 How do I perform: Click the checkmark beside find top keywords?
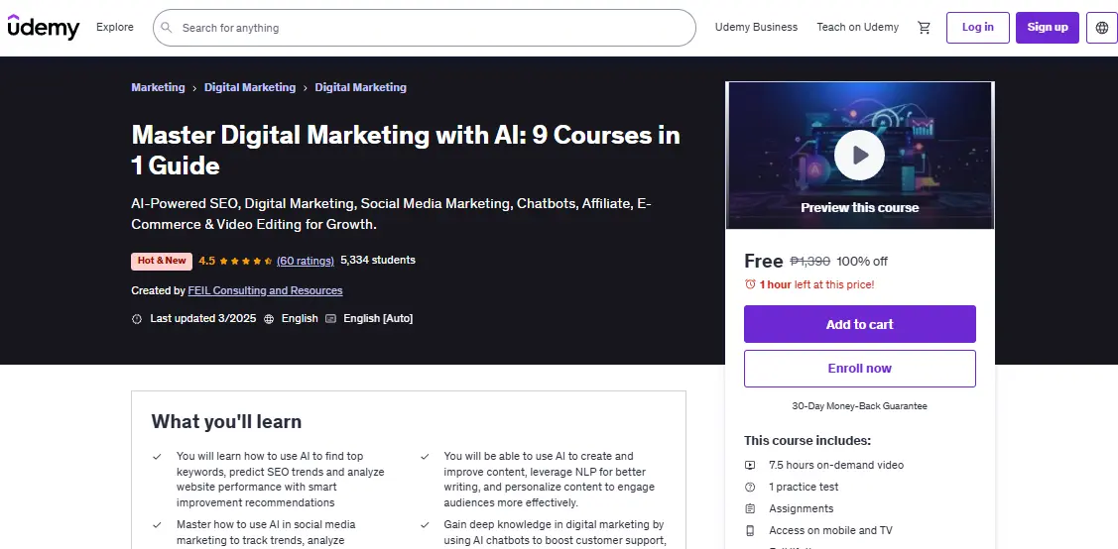[x=157, y=457]
